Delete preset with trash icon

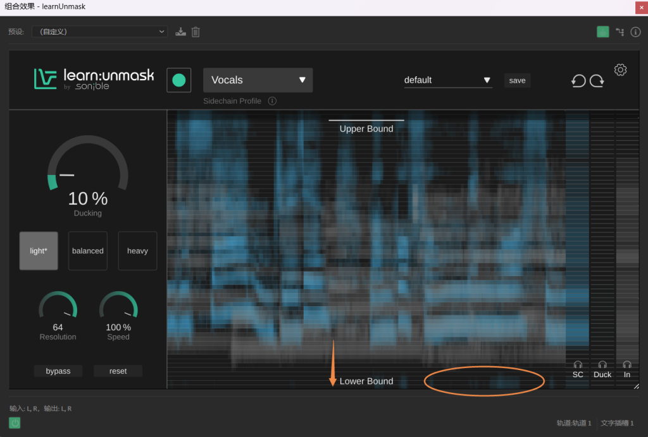[x=196, y=32]
